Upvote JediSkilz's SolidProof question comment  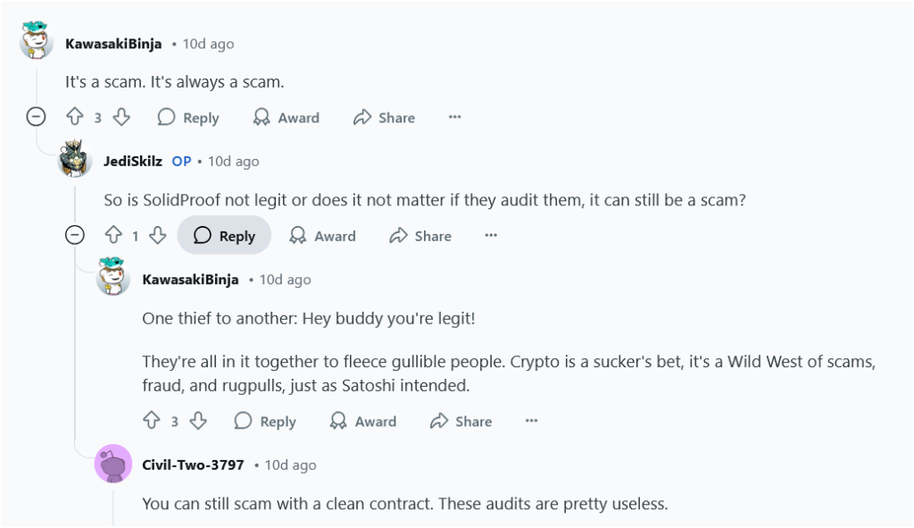point(113,235)
